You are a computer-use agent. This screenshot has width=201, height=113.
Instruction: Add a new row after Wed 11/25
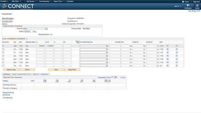pyautogui.click(x=167, y=46)
